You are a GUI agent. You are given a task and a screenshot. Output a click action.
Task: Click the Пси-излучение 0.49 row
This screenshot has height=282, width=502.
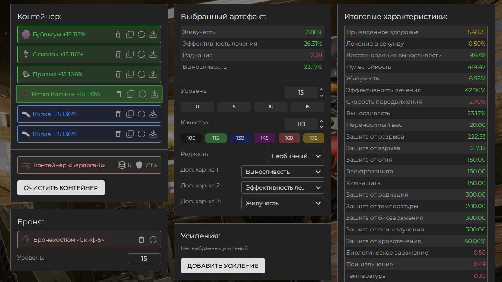click(x=416, y=264)
